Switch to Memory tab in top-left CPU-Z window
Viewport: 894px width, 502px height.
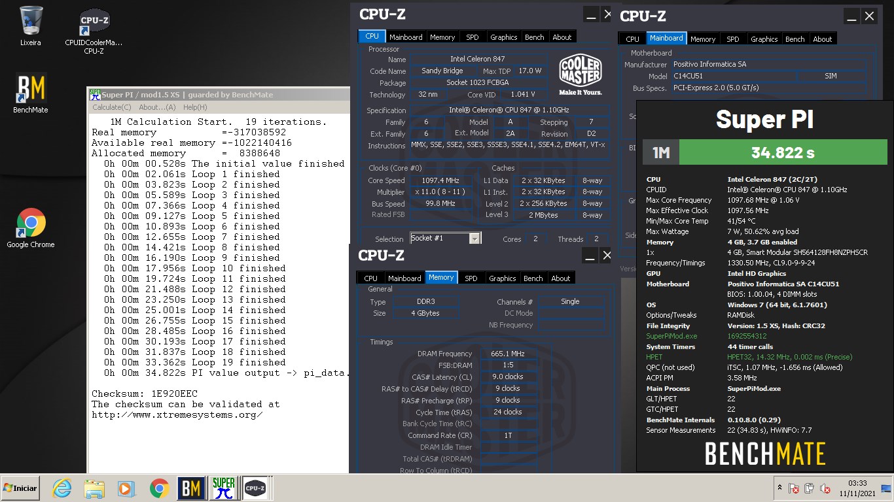coord(442,37)
